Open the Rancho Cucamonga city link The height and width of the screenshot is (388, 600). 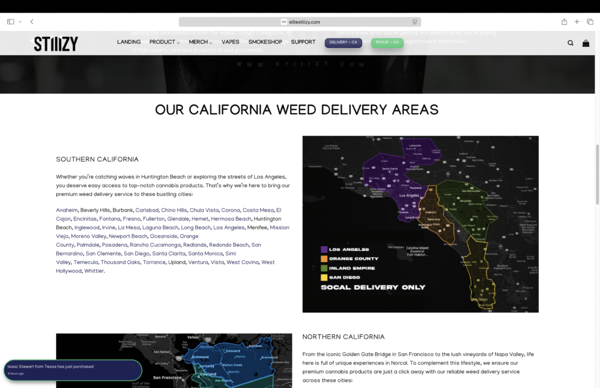[155, 245]
